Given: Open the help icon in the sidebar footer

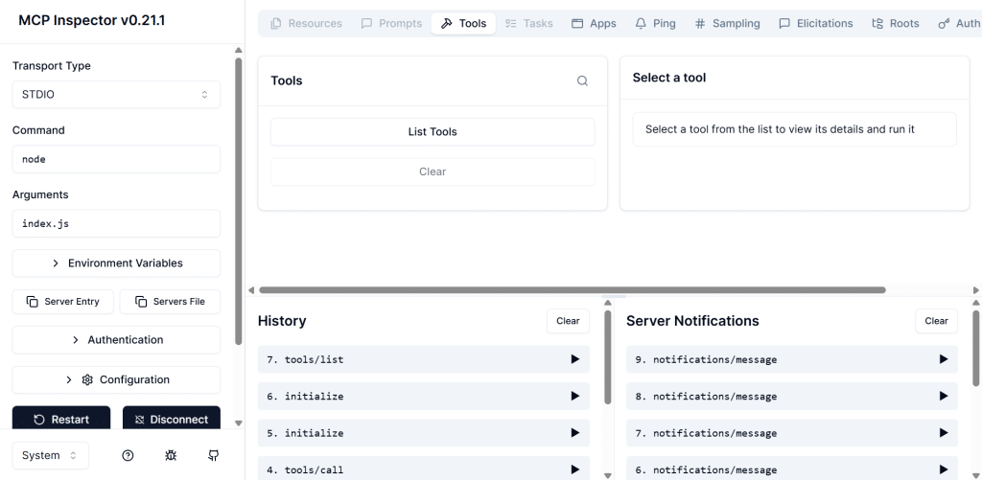Looking at the screenshot, I should click(128, 456).
